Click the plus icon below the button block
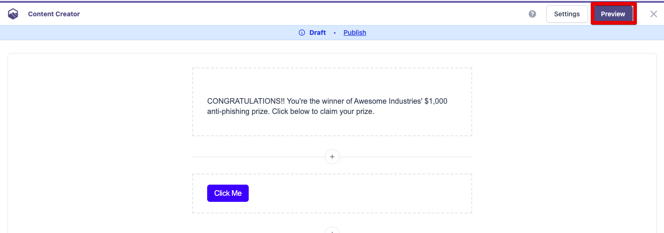The height and width of the screenshot is (233, 664). pyautogui.click(x=332, y=230)
